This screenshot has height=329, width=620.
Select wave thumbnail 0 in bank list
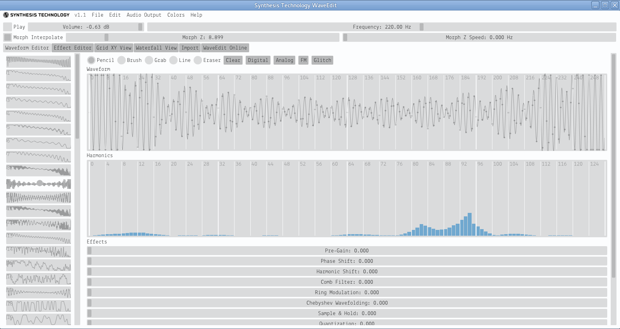coord(38,62)
